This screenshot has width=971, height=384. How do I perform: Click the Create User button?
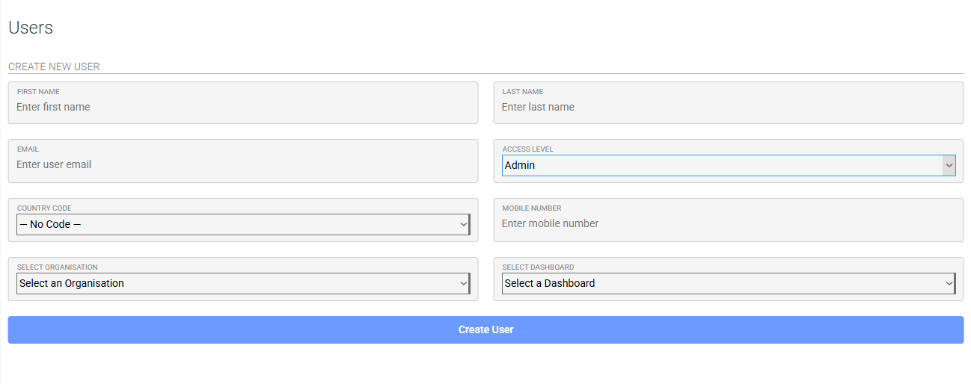485,329
